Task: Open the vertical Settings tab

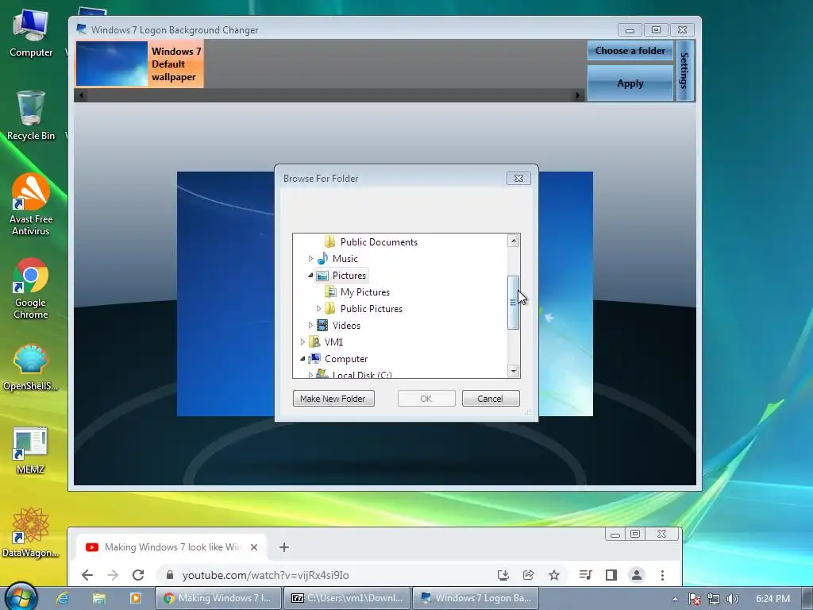Action: pyautogui.click(x=685, y=71)
